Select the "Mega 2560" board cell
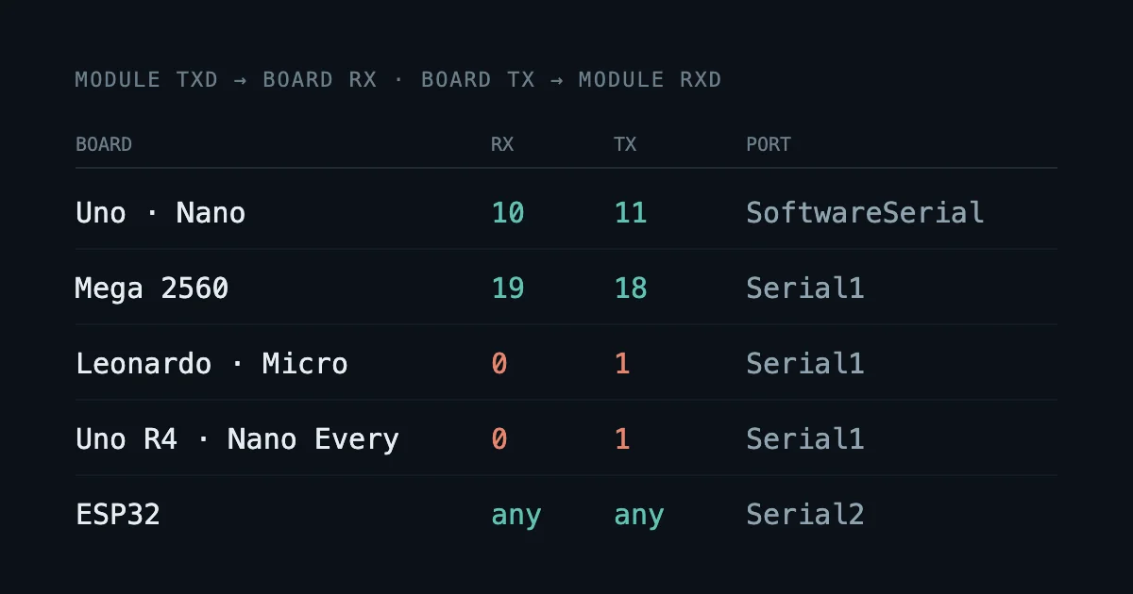The image size is (1133, 594). pos(152,288)
